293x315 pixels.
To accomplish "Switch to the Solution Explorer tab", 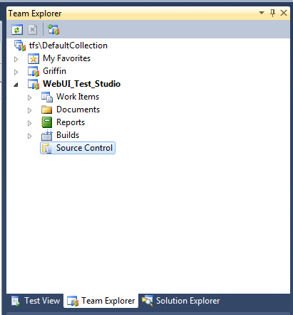I will point(180,301).
